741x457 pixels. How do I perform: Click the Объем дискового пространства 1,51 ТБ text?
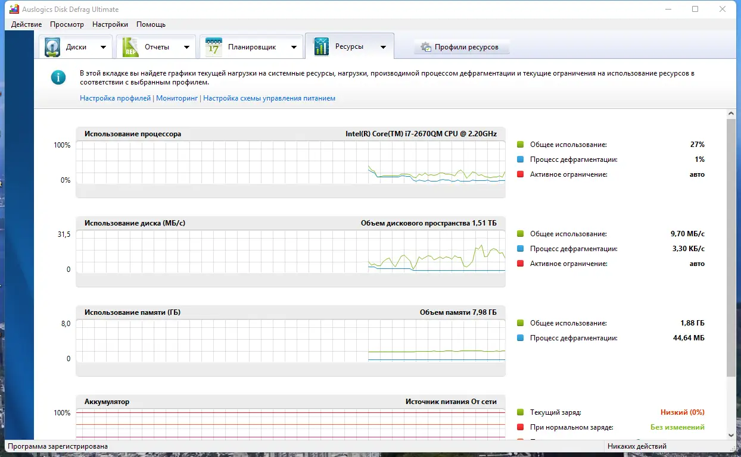[x=429, y=223]
